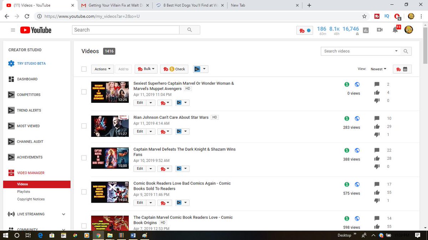Click in the YouTube Search field

pos(126,30)
